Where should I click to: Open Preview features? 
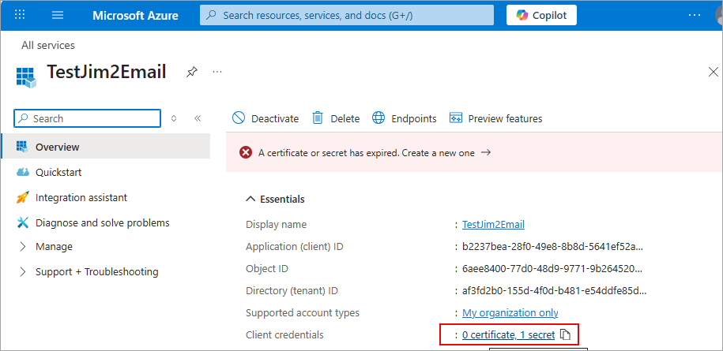(x=496, y=118)
